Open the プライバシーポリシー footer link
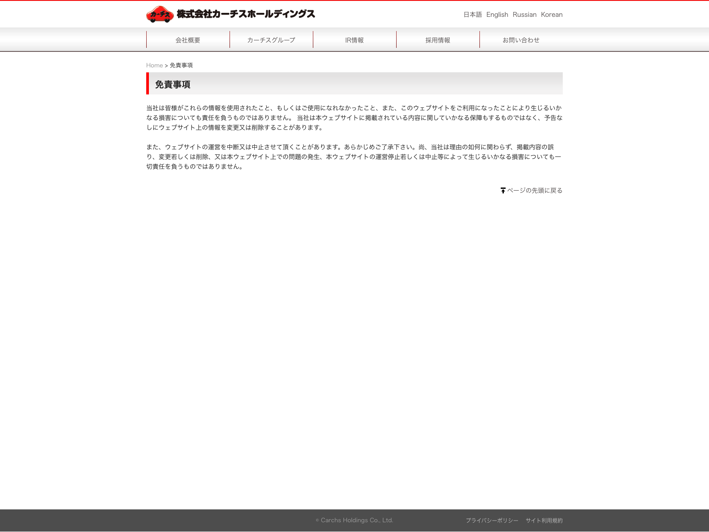Viewport: 709px width, 532px height. click(492, 520)
